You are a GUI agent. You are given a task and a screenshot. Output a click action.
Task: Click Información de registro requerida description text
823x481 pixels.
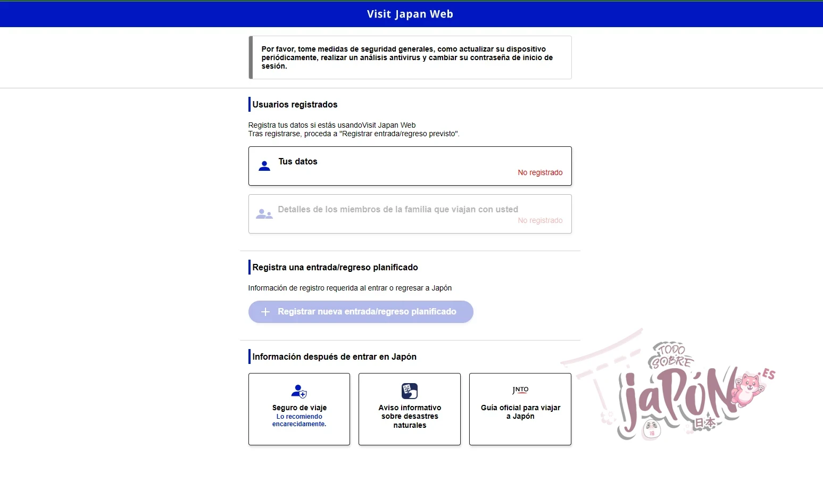(x=350, y=288)
